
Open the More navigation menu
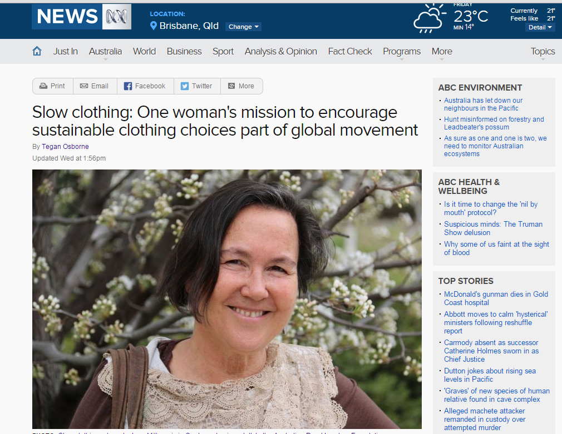(x=442, y=52)
